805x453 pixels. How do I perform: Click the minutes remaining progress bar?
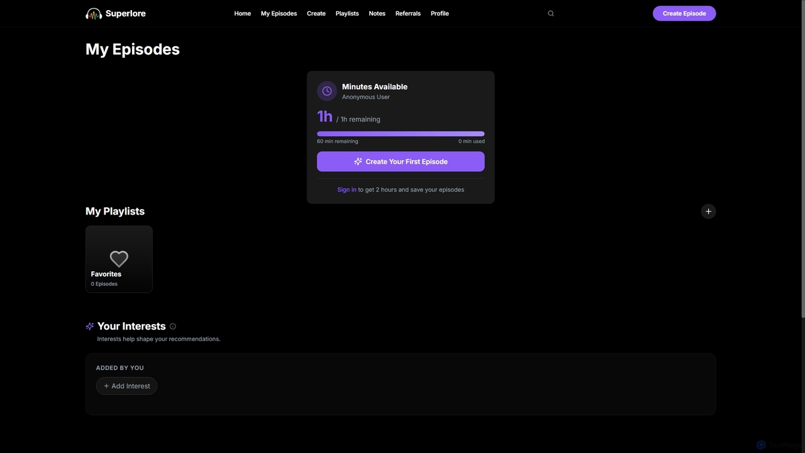click(x=401, y=134)
